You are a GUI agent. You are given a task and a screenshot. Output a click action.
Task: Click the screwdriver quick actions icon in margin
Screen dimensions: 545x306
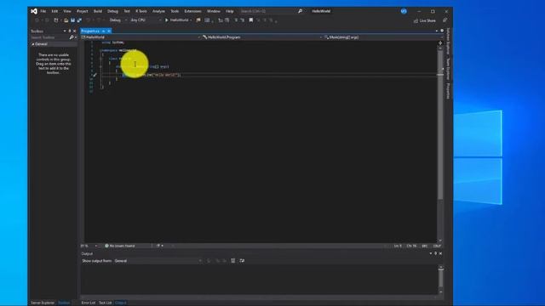[95, 75]
